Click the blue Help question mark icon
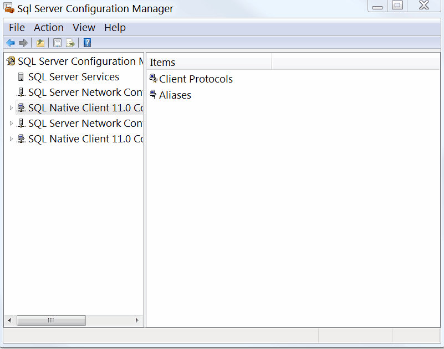The height and width of the screenshot is (349, 444). click(87, 43)
